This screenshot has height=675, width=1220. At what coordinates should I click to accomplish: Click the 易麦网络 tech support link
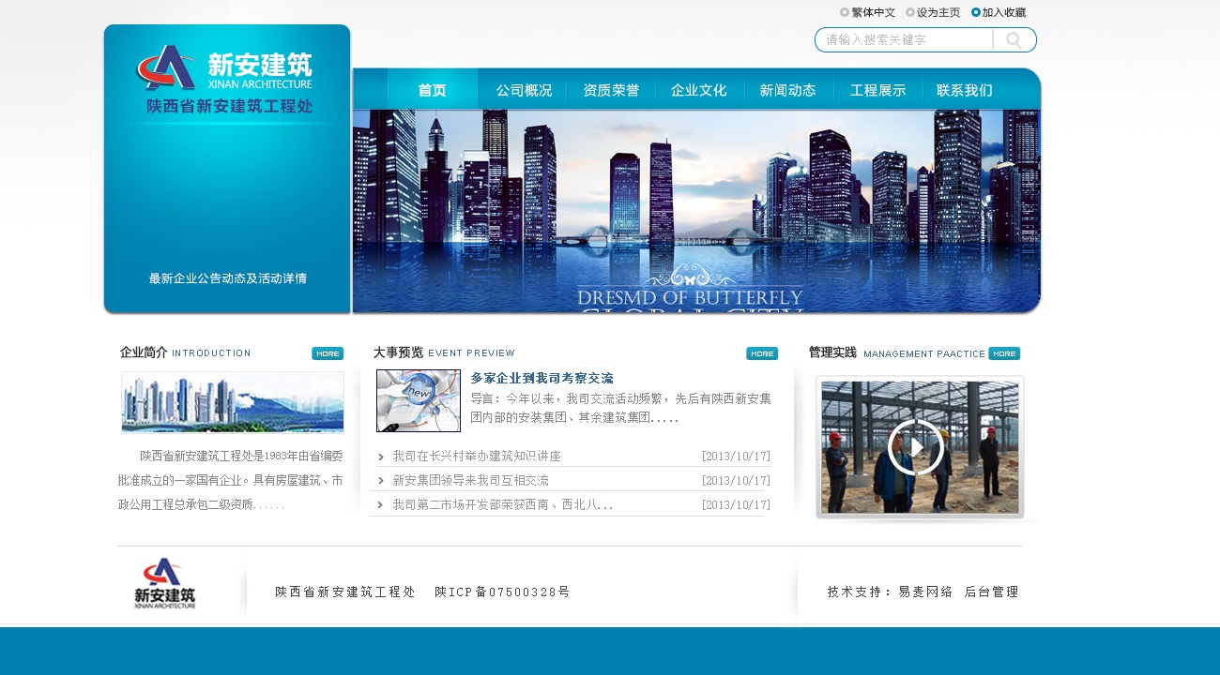(x=926, y=592)
